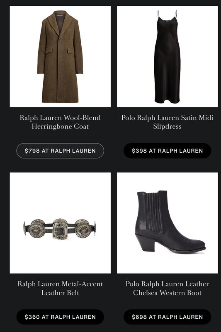
Task: Open the black Chelsea western boot image
Action: click(x=167, y=223)
